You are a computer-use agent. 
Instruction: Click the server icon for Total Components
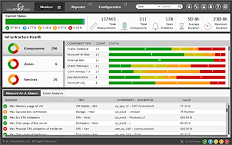click(125, 26)
